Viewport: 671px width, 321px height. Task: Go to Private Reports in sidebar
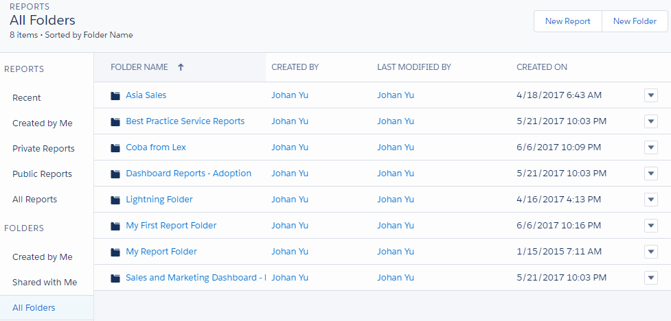point(43,149)
